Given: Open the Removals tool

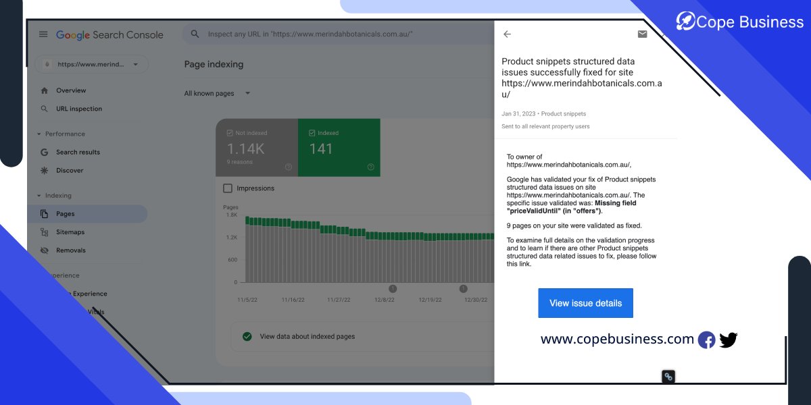Looking at the screenshot, I should [71, 250].
